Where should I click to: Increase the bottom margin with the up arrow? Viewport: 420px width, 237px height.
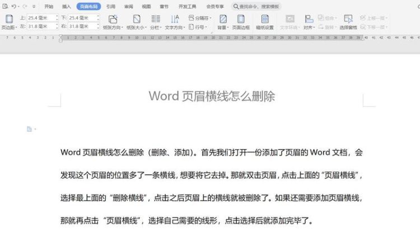[x=98, y=16]
